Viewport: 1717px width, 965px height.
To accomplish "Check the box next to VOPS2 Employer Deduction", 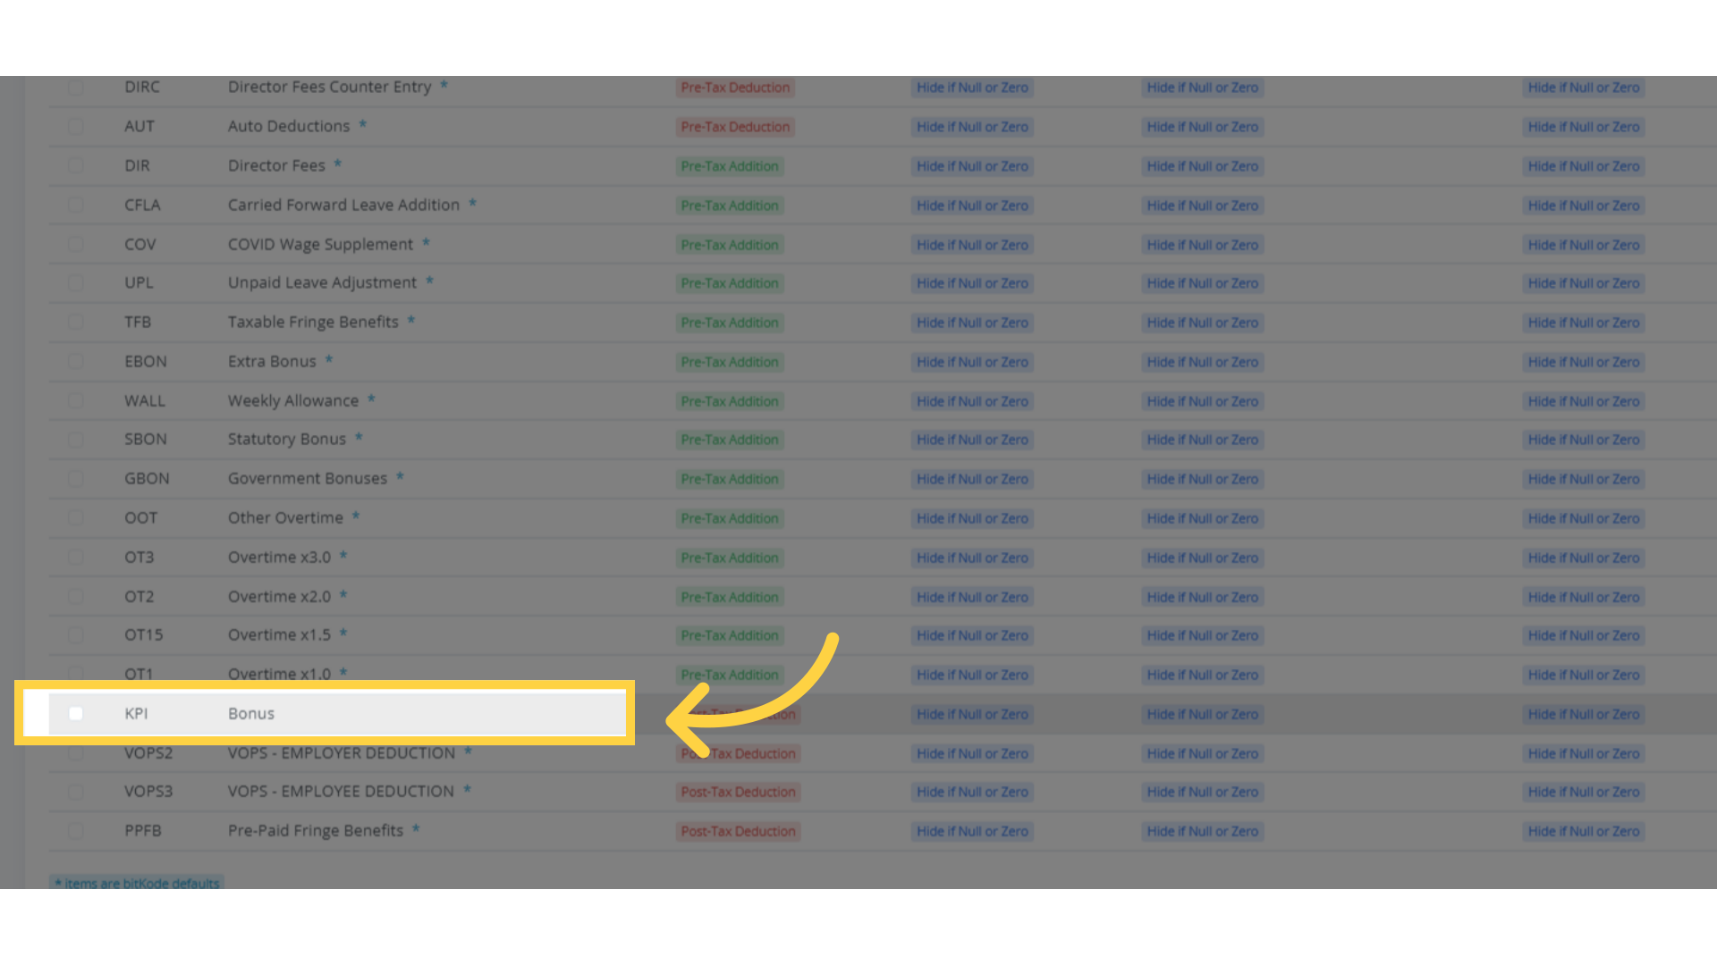I will click(x=76, y=752).
